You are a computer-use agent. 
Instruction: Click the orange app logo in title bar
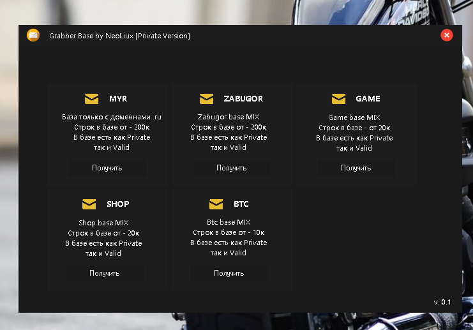pyautogui.click(x=33, y=36)
